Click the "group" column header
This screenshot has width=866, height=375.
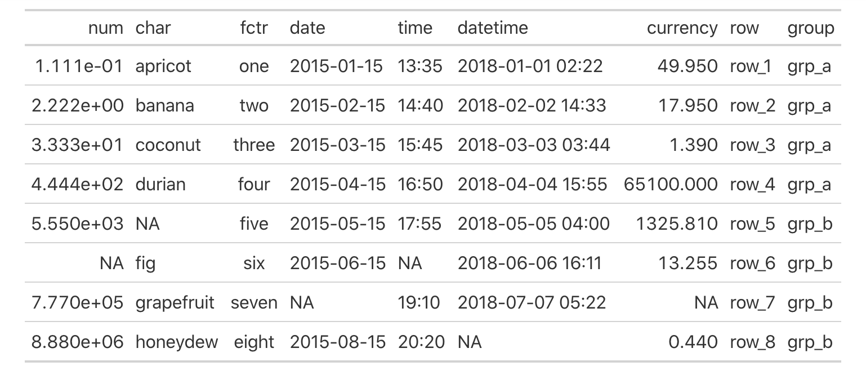pos(810,28)
